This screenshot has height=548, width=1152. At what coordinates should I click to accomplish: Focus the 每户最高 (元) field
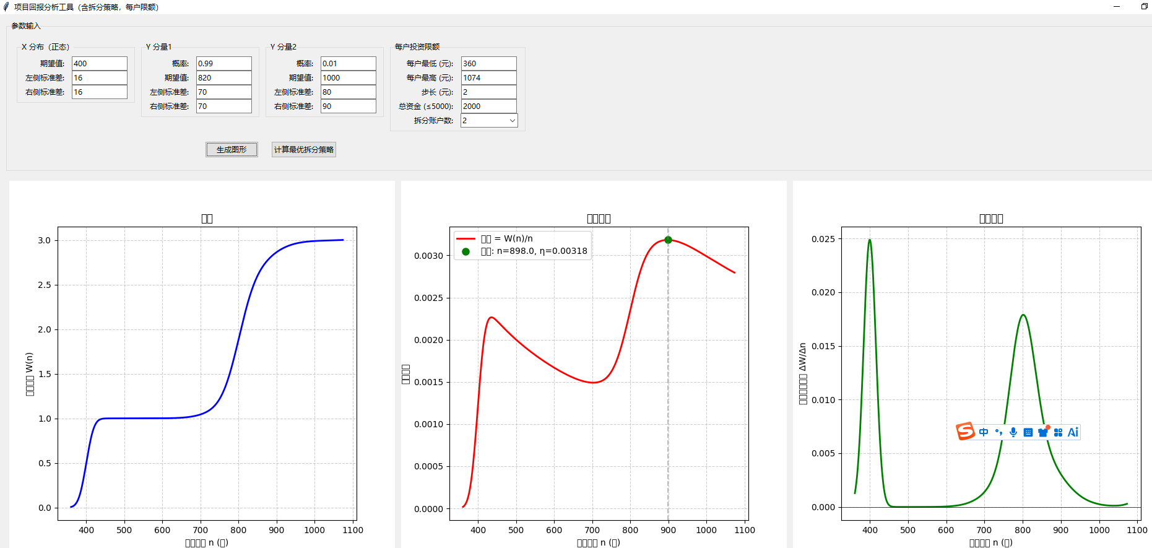coord(489,78)
